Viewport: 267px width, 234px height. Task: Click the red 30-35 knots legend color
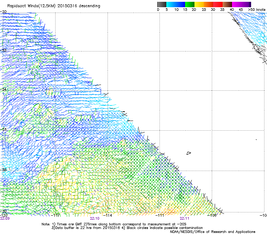pos(218,4)
